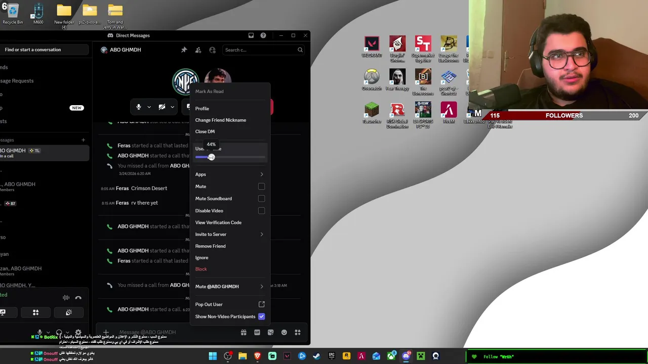
Task: Open the emoji picker
Action: 284,332
